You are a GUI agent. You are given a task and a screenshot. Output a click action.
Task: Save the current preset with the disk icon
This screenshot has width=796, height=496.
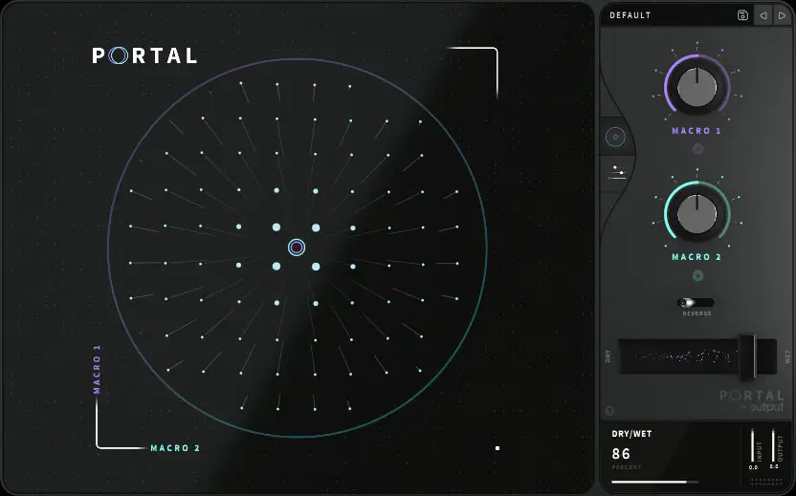tap(742, 15)
